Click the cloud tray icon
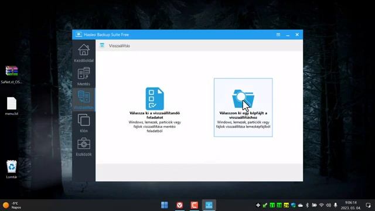 301,205
